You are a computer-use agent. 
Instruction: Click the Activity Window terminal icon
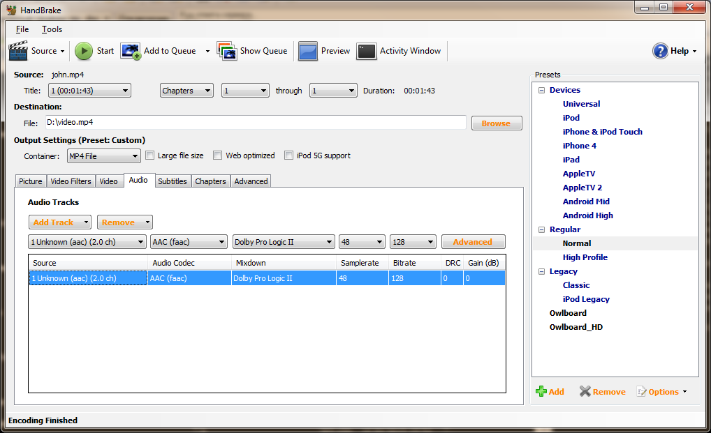pos(367,51)
